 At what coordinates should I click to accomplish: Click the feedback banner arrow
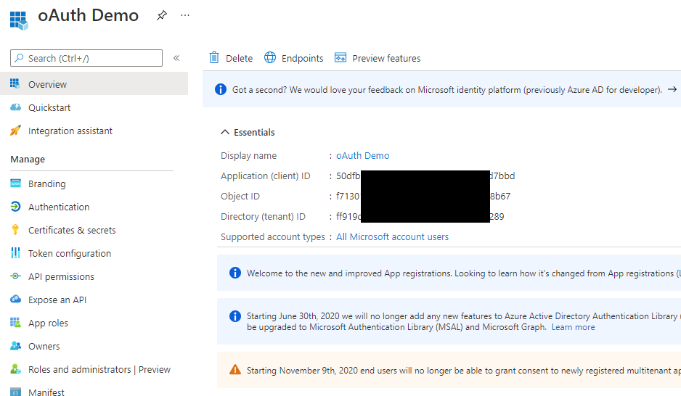pyautogui.click(x=672, y=90)
